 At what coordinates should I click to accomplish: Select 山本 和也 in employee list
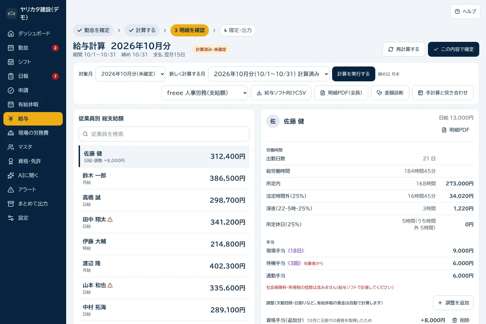click(x=164, y=288)
